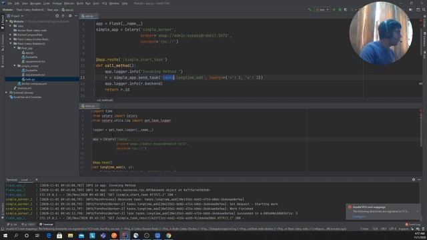Open Project panel gear settings

pyautogui.click(x=70, y=16)
